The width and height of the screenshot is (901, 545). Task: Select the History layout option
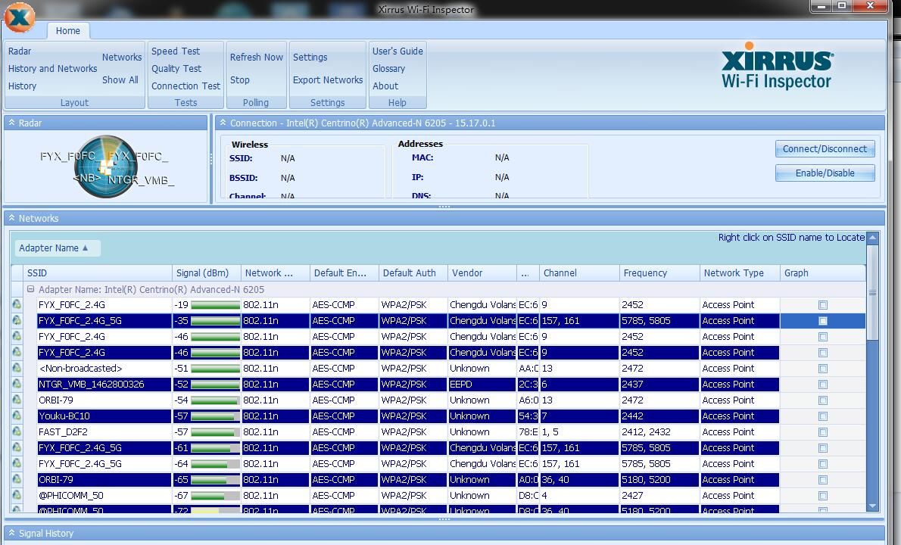(23, 86)
